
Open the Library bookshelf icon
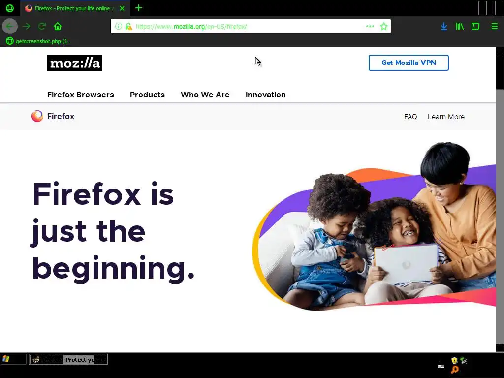pos(460,26)
